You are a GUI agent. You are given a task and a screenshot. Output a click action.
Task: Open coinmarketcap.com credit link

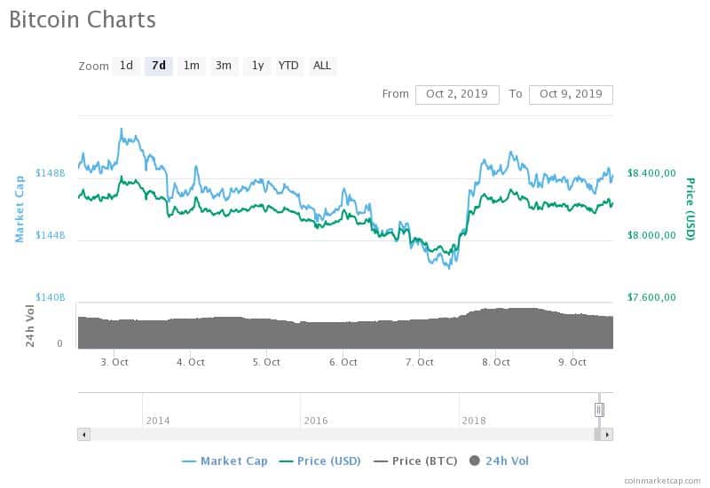tap(662, 481)
